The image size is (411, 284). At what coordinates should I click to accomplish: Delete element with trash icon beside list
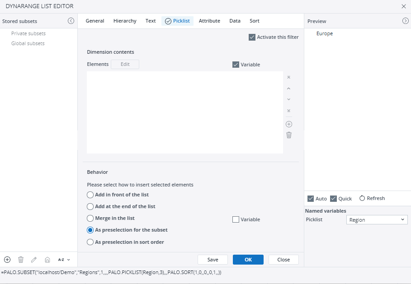click(289, 135)
